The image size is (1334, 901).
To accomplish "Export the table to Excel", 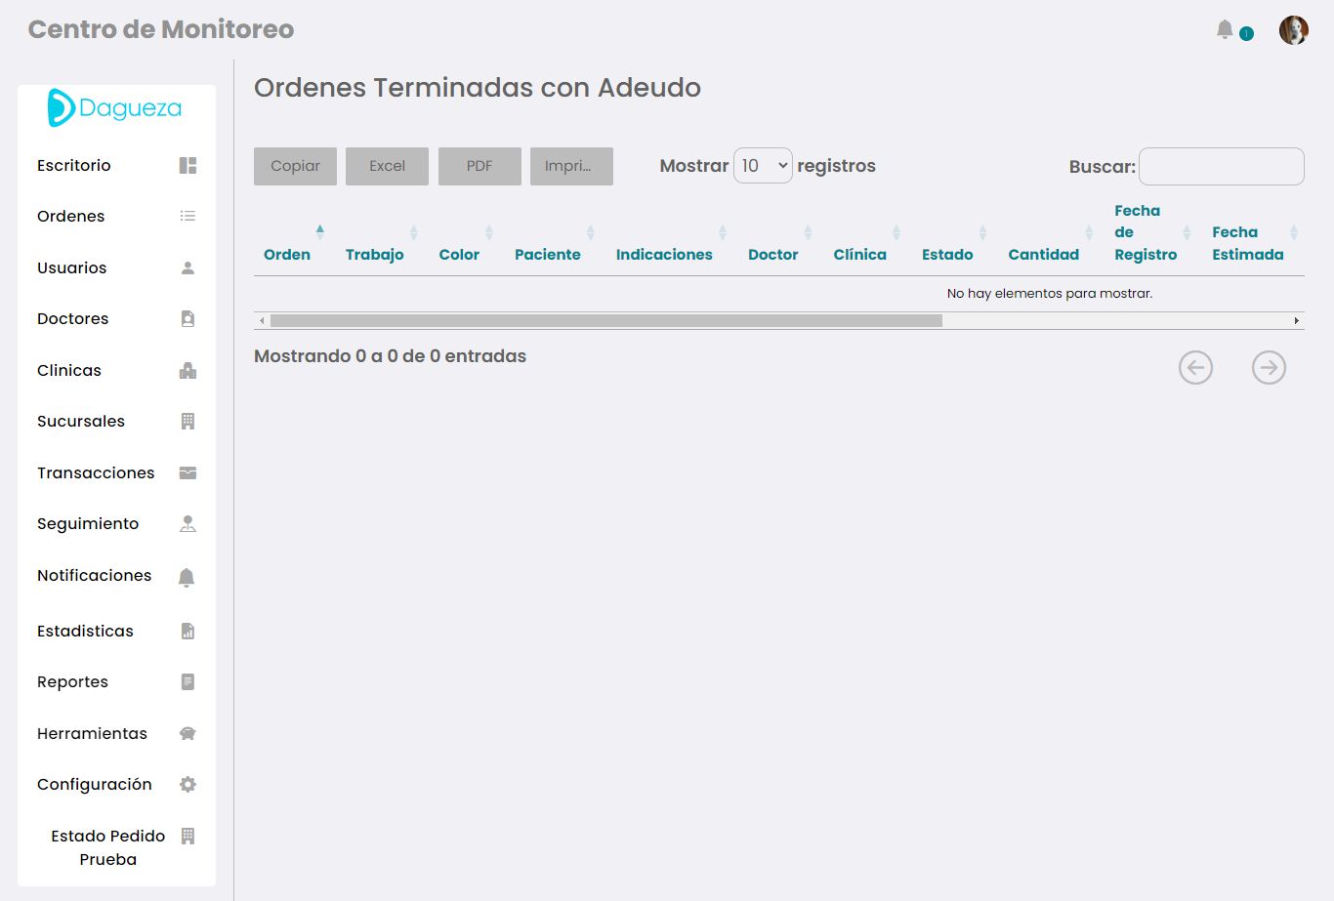I will pos(387,166).
